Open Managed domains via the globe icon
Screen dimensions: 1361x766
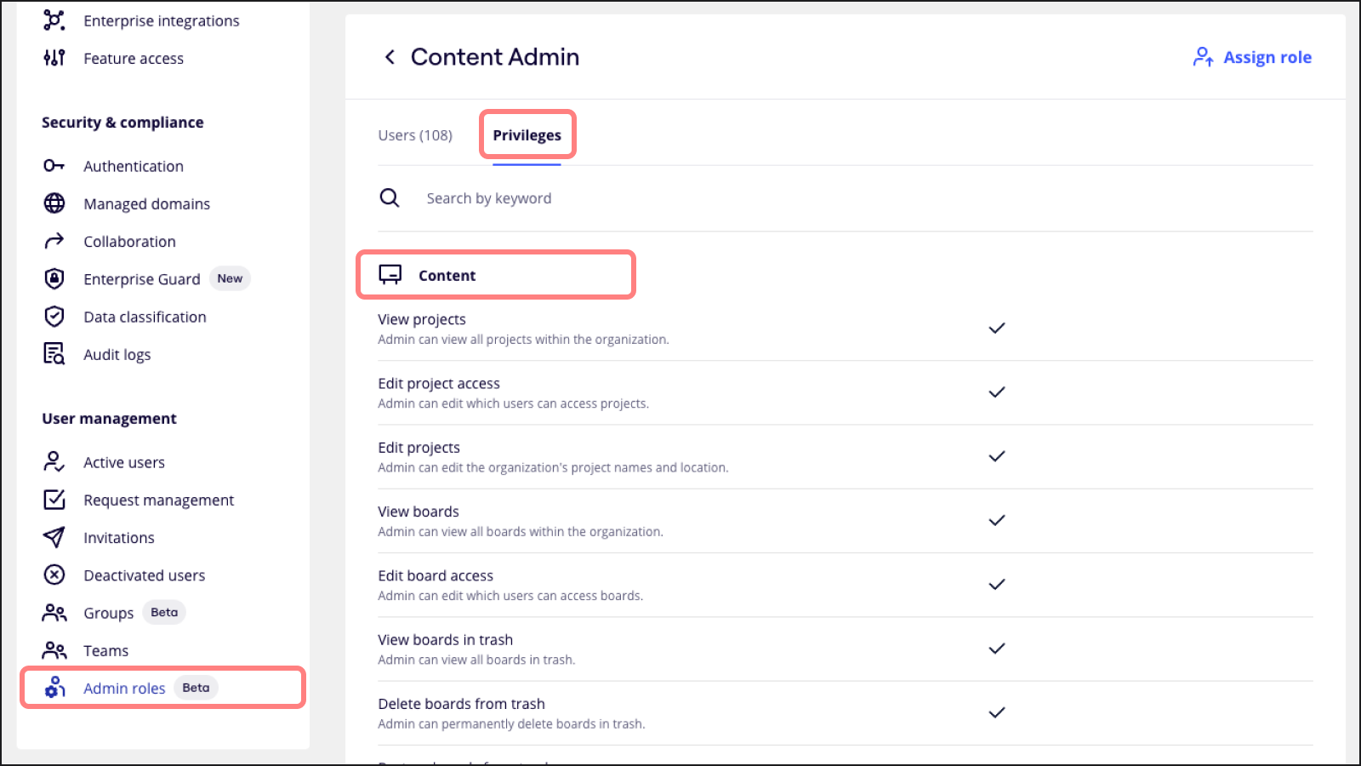coord(54,203)
